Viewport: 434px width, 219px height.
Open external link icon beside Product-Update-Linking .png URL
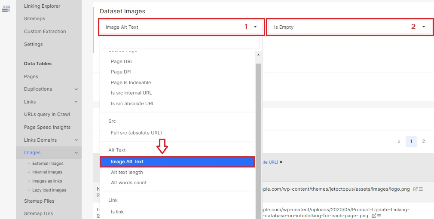pyautogui.click(x=374, y=216)
